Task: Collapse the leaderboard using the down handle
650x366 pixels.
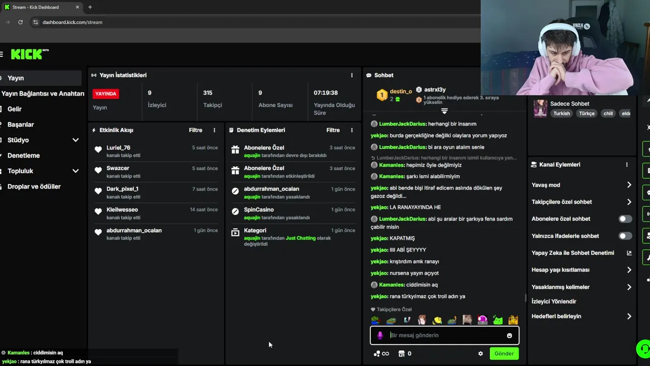Action: pyautogui.click(x=444, y=111)
